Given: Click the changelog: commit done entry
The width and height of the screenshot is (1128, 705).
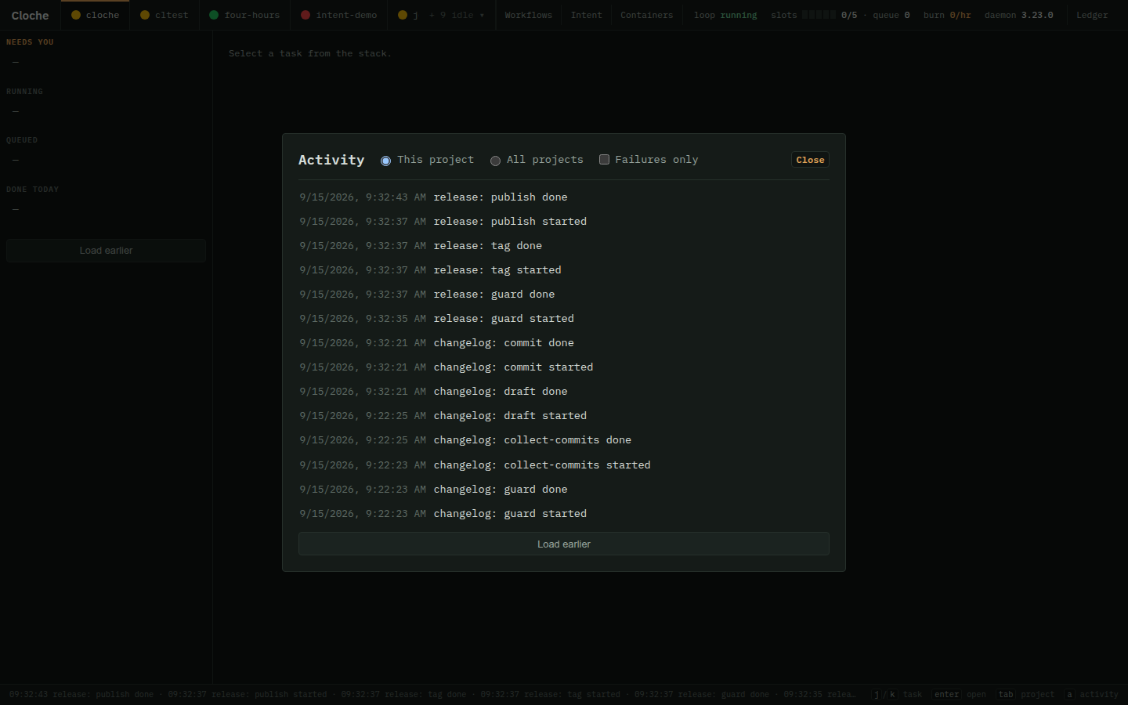Looking at the screenshot, I should pos(564,342).
